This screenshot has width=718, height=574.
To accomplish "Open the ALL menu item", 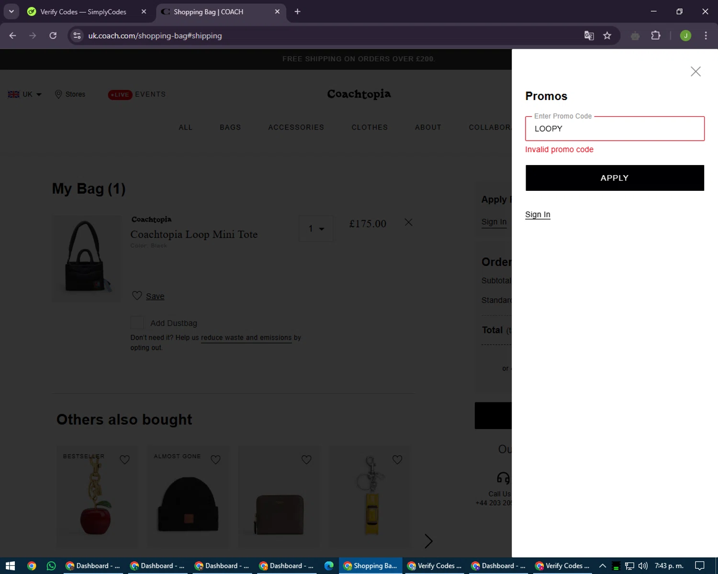I will tap(186, 127).
